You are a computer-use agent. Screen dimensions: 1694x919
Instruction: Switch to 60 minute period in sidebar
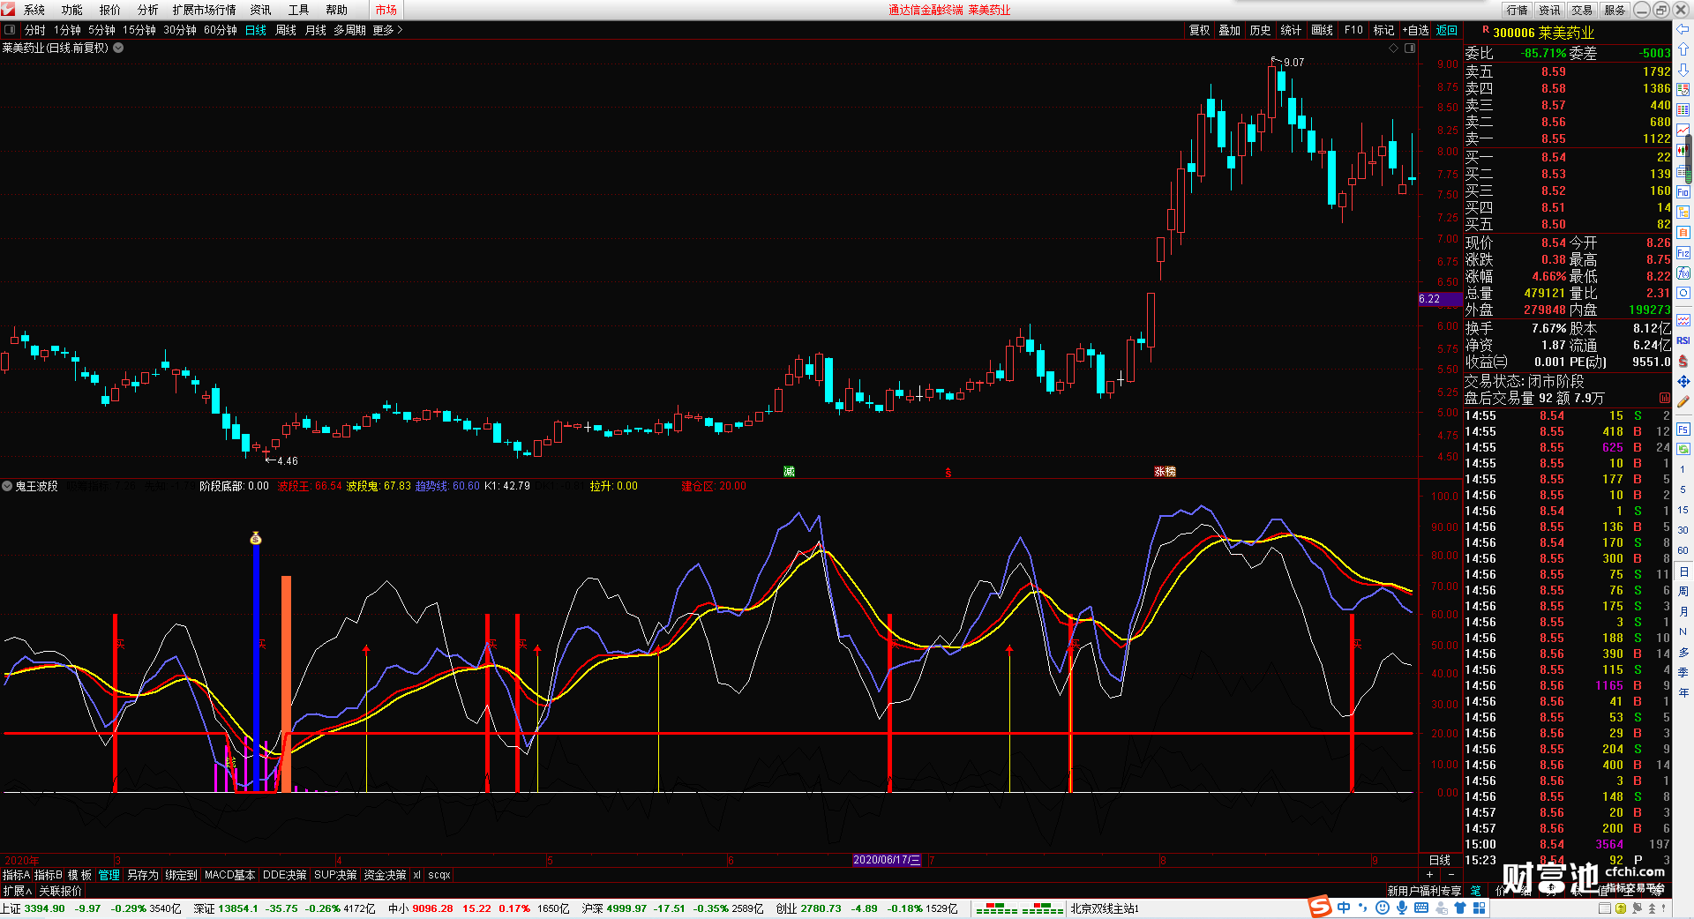click(1683, 550)
